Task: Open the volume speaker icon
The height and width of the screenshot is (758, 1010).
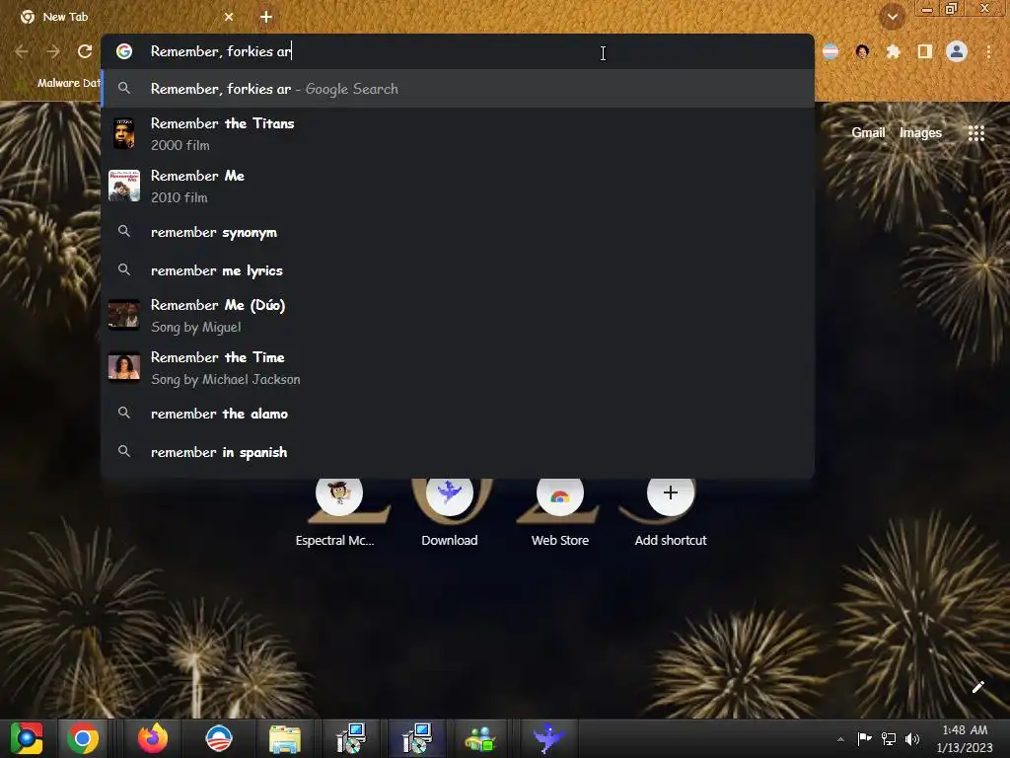Action: [912, 738]
